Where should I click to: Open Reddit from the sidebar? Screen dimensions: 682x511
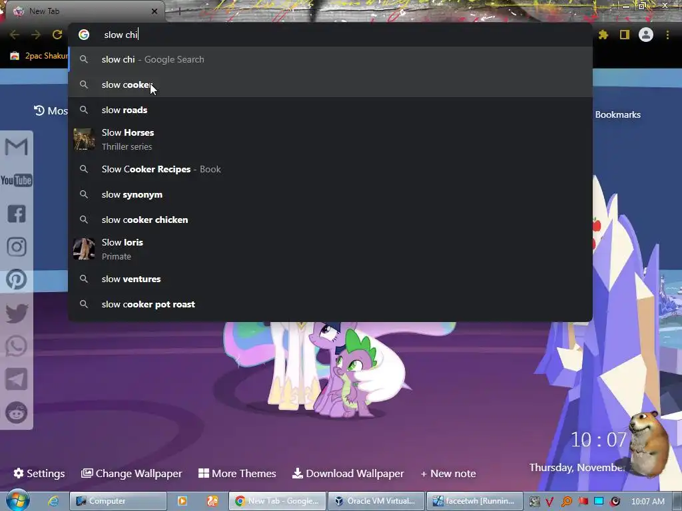pyautogui.click(x=17, y=413)
